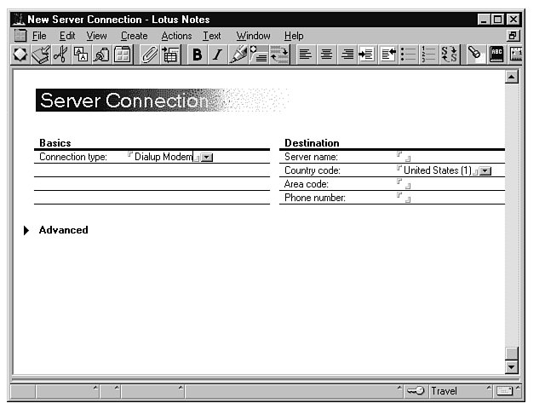
Task: Click the access key icon in status bar
Action: point(416,391)
